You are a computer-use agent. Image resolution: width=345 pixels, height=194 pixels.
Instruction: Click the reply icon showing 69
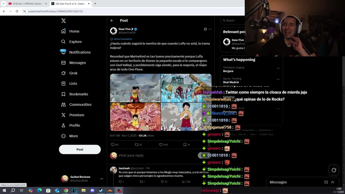113,145
